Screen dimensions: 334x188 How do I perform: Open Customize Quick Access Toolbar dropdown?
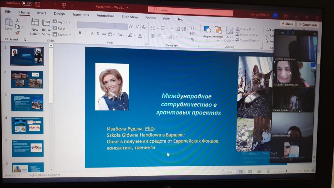(x=72, y=5)
